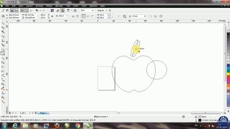Print the document
The height and width of the screenshot is (129, 230).
tap(16, 10)
